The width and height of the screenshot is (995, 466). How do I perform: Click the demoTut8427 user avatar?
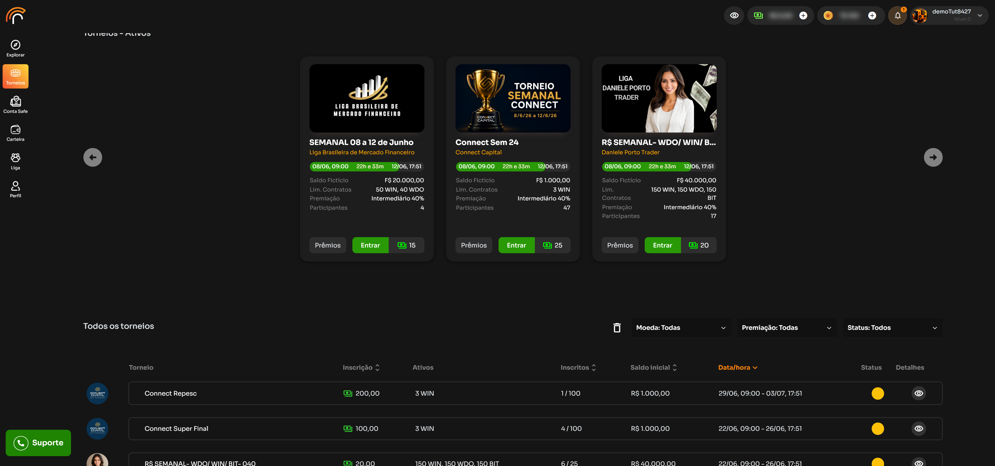tap(920, 16)
